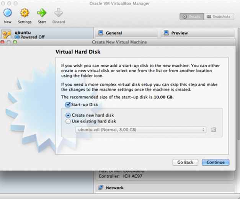Click the Discard arrow icon

59,13
